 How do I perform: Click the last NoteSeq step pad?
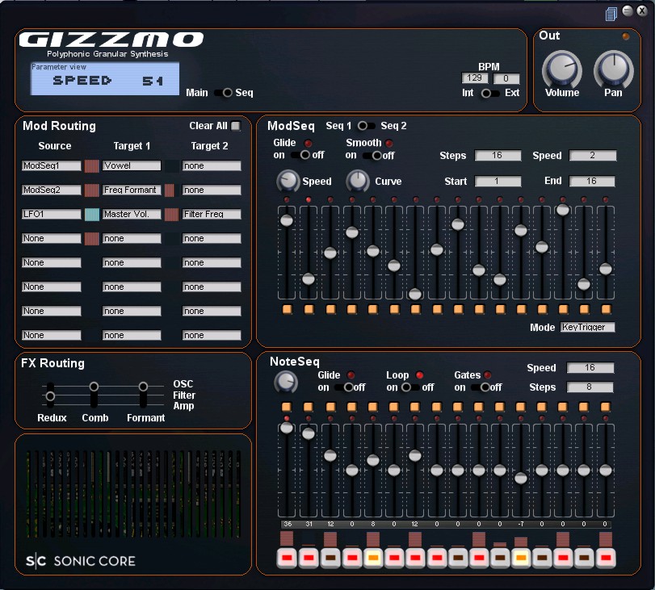(x=606, y=558)
